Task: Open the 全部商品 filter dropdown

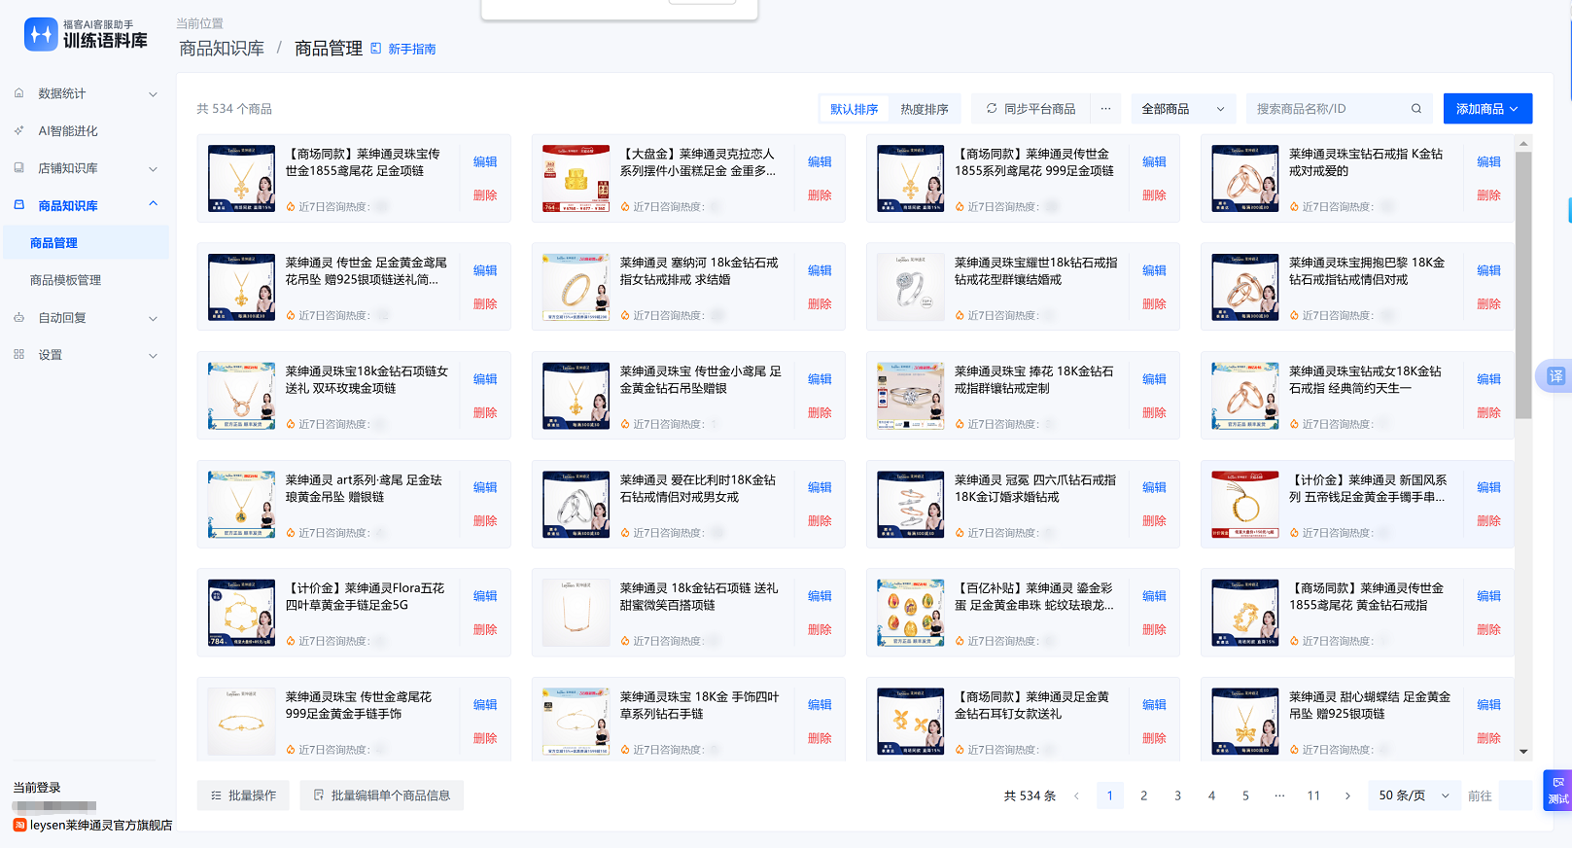Action: 1183,109
